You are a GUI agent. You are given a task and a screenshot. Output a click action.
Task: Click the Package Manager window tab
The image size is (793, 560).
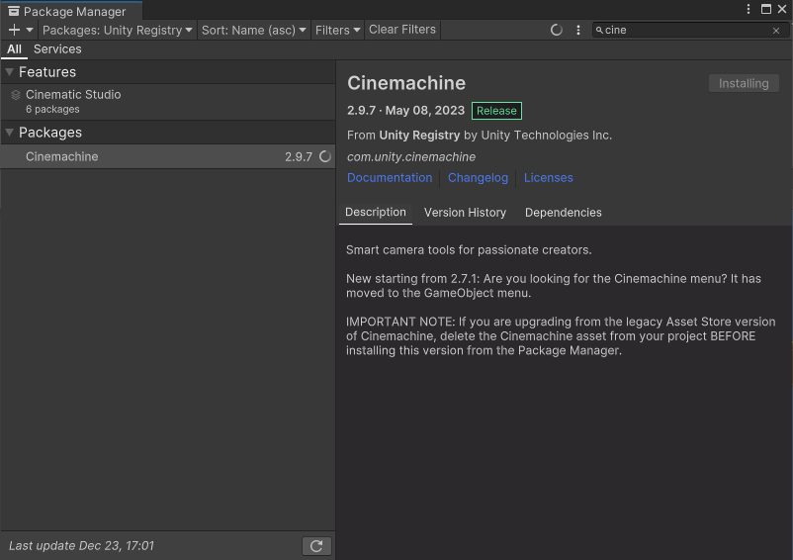71,11
